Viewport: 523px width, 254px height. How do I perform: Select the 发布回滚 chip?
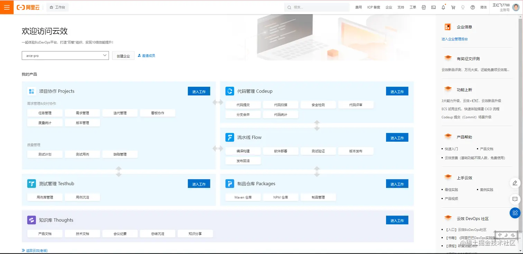point(243,161)
